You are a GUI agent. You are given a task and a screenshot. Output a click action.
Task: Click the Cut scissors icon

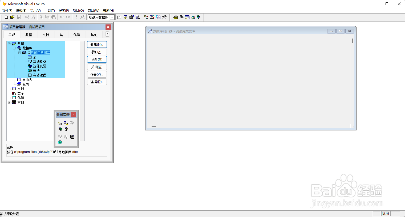41,17
